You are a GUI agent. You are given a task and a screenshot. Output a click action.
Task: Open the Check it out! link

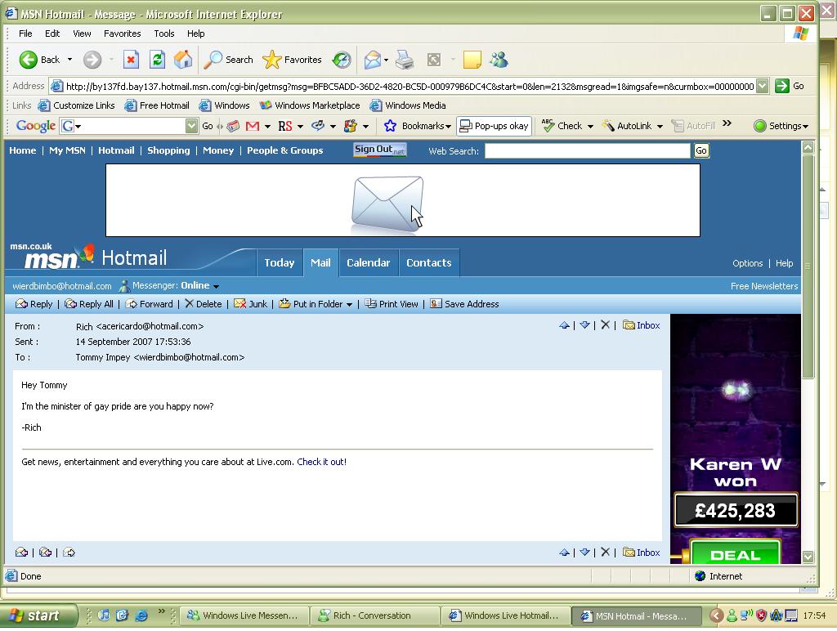321,462
